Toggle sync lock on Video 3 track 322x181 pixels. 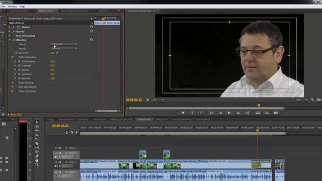(60, 148)
